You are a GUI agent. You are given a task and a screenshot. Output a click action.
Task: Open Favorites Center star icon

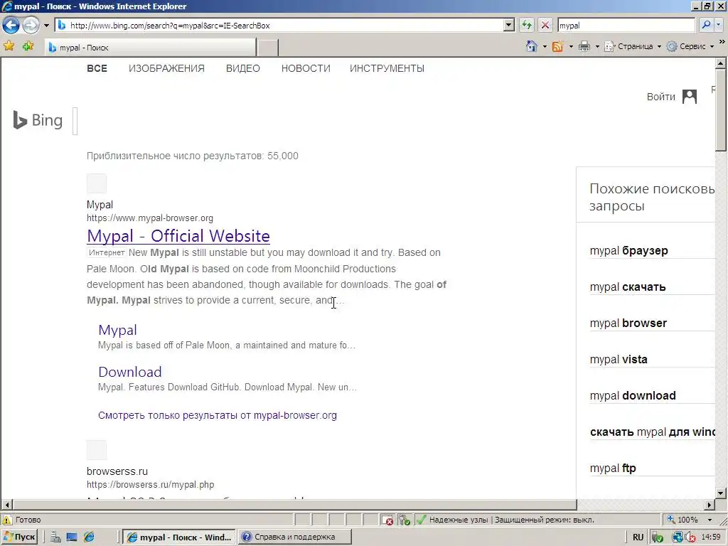click(9, 46)
